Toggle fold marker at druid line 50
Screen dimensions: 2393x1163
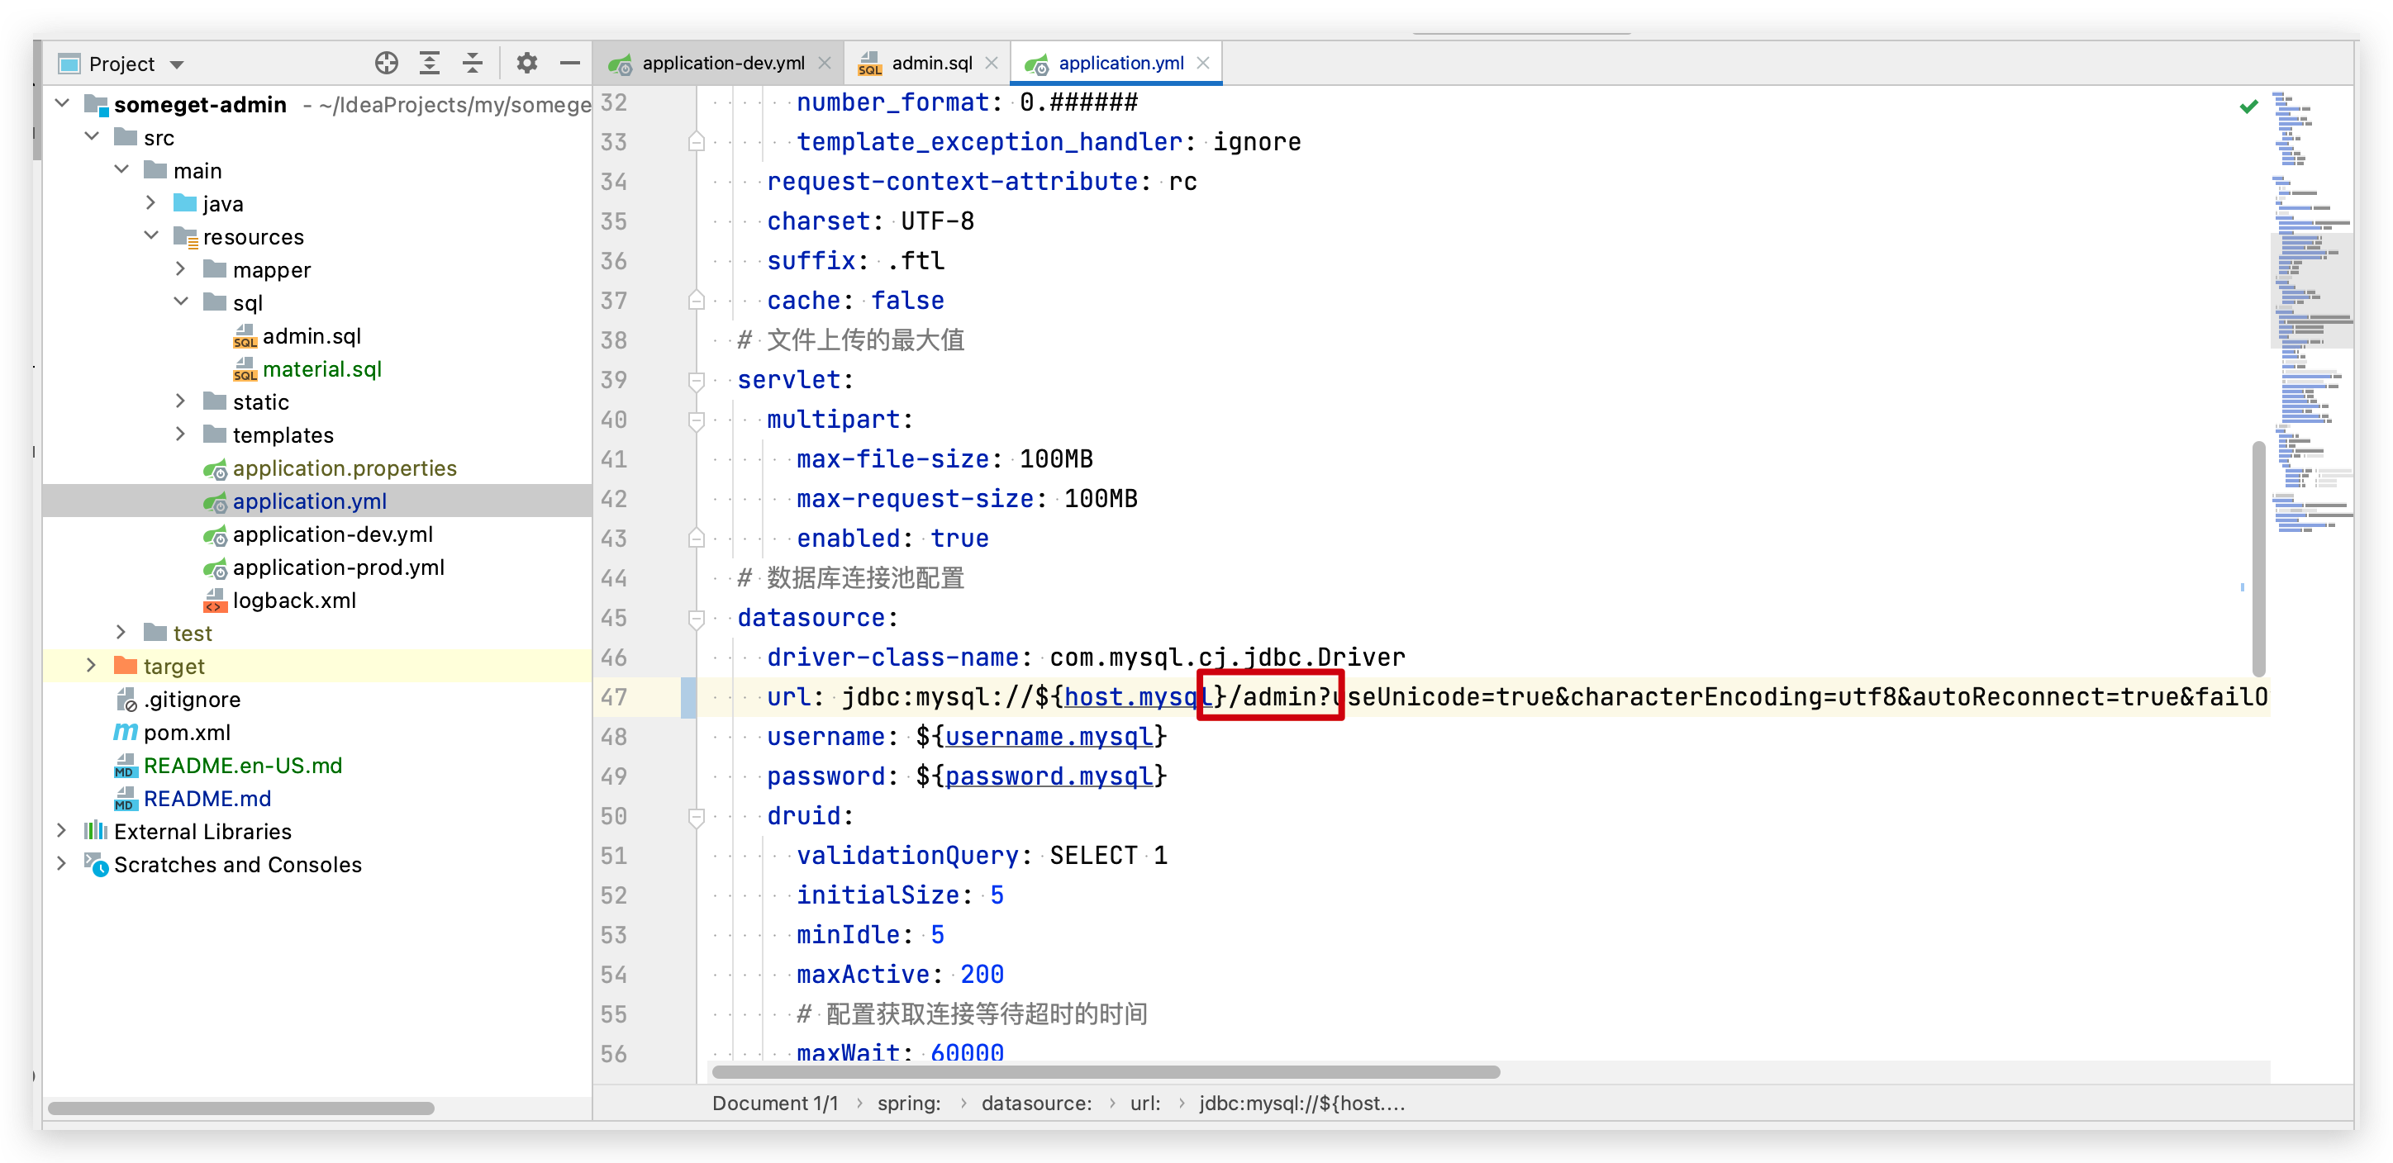(696, 817)
